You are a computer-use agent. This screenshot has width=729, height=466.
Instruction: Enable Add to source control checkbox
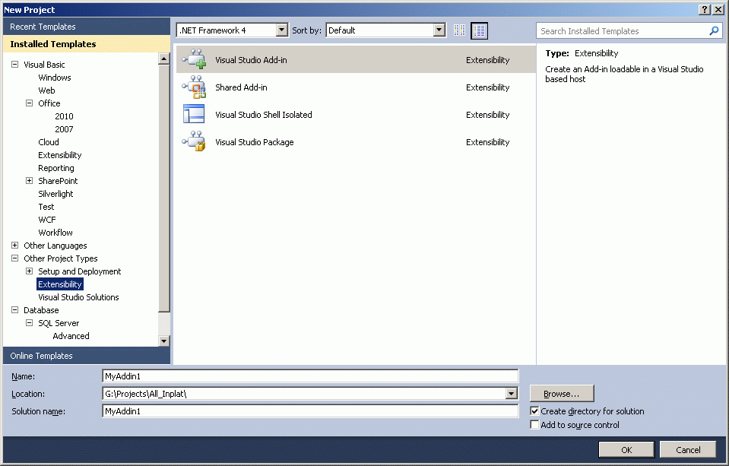click(x=534, y=425)
